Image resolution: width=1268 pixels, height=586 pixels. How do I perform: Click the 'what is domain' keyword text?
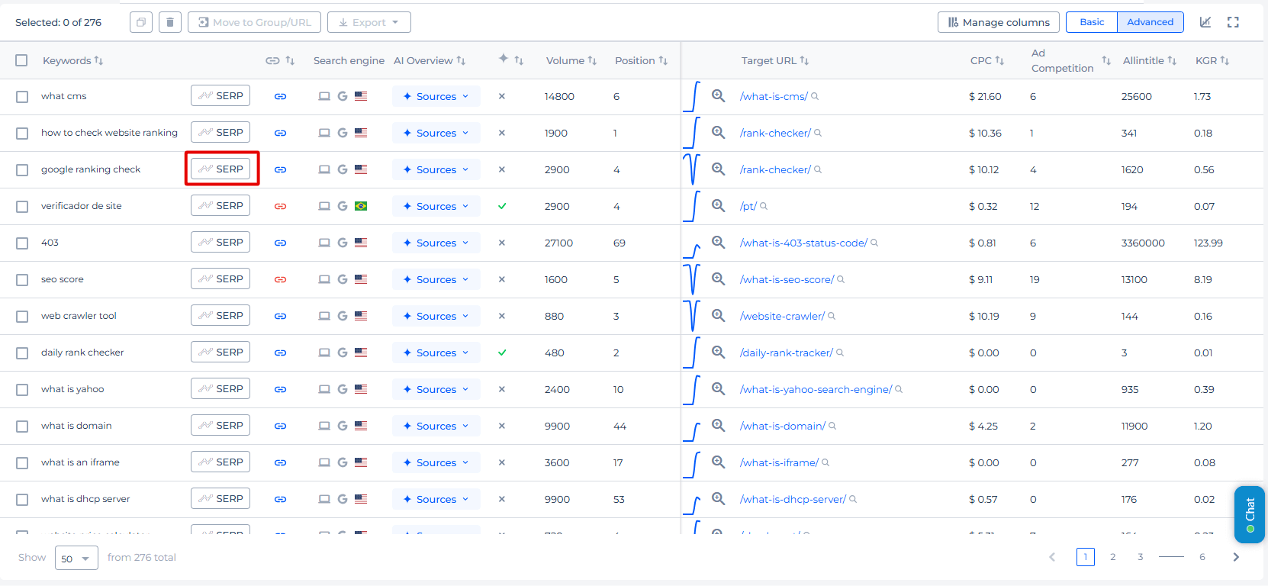tap(76, 426)
